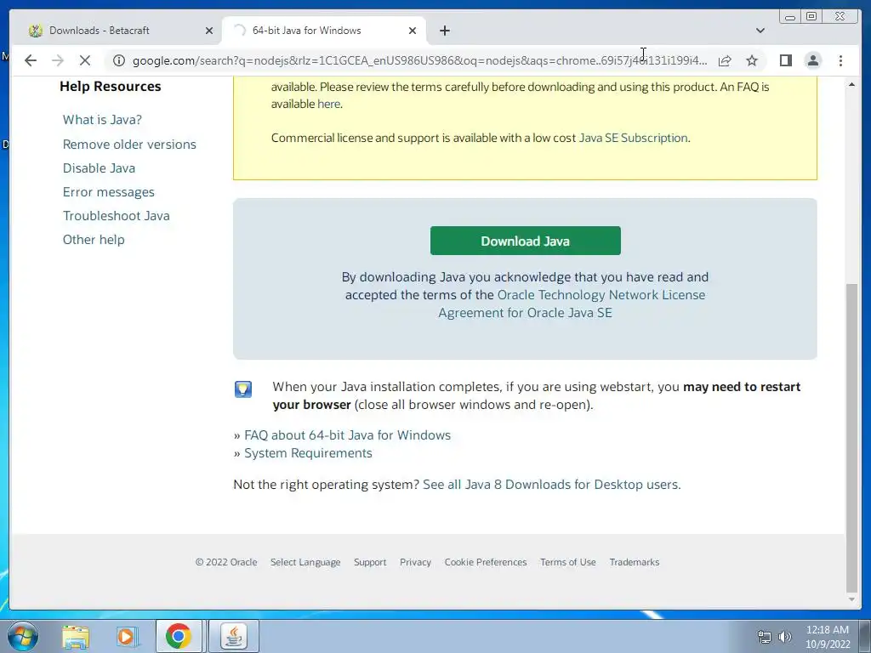This screenshot has height=653, width=871.
Task: Open Privacy footer link
Action: pyautogui.click(x=415, y=562)
